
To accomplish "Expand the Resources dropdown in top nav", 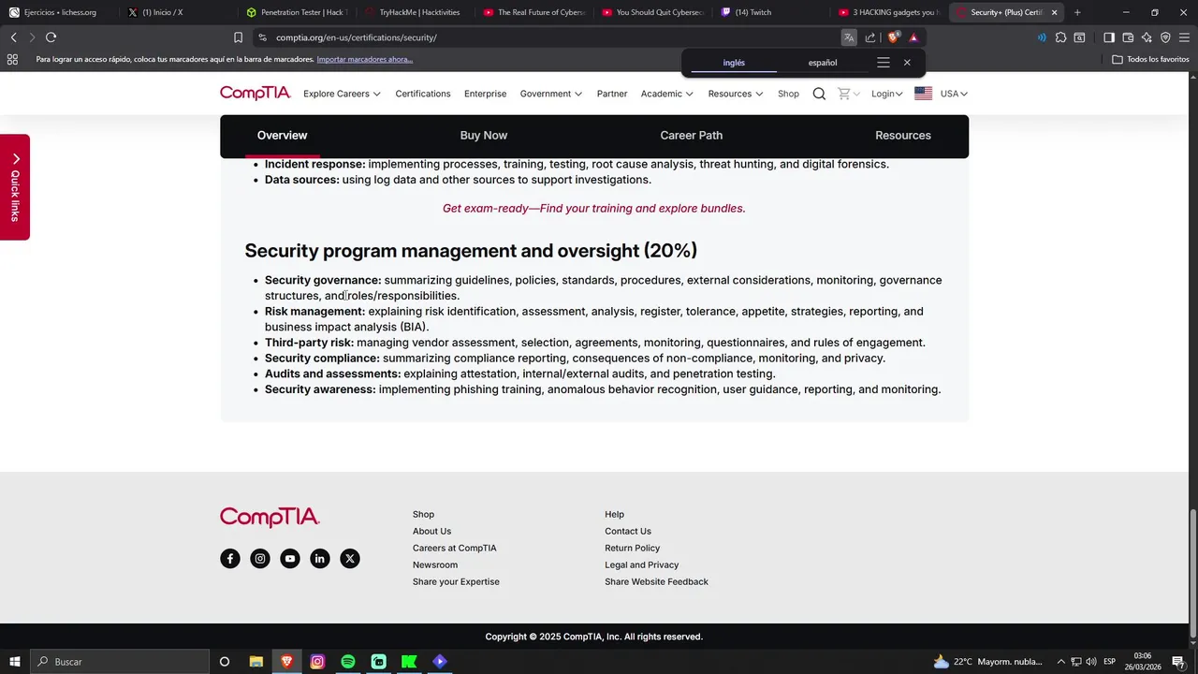I will tap(736, 94).
